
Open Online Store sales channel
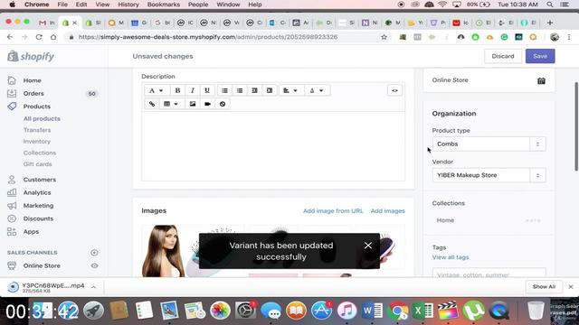click(42, 265)
